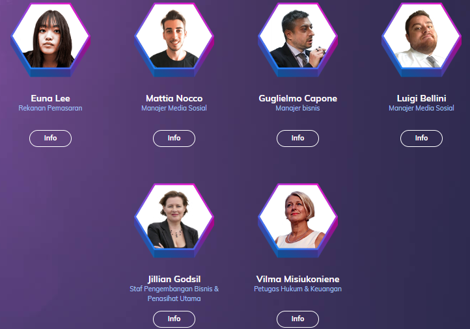This screenshot has height=329, width=470.
Task: Click the name Mattia Nocco
Action: pyautogui.click(x=174, y=98)
